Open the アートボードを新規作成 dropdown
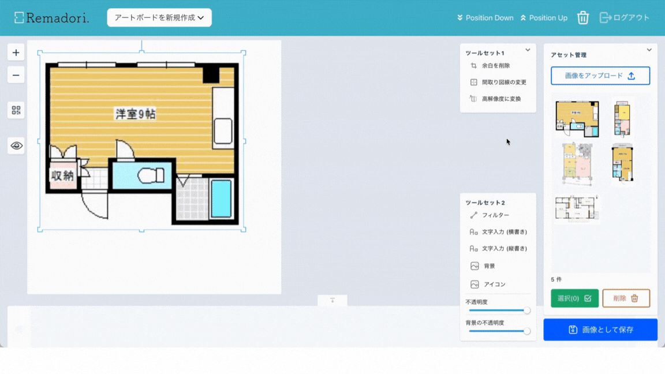The height and width of the screenshot is (374, 665). pos(159,17)
